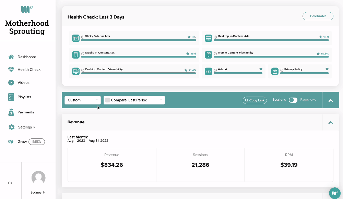Open Payments menu item
Image resolution: width=343 pixels, height=199 pixels.
26,112
